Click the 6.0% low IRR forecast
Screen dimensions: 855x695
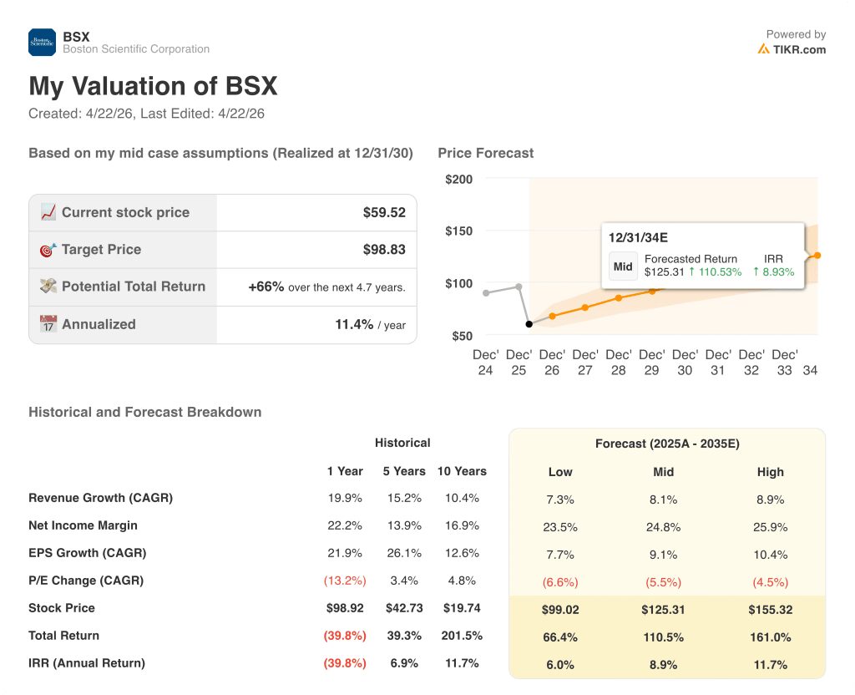tap(560, 664)
